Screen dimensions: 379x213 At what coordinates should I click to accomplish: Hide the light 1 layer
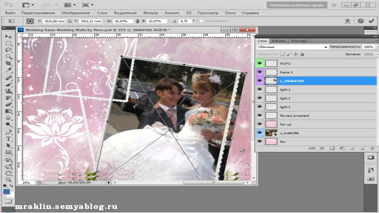260,89
